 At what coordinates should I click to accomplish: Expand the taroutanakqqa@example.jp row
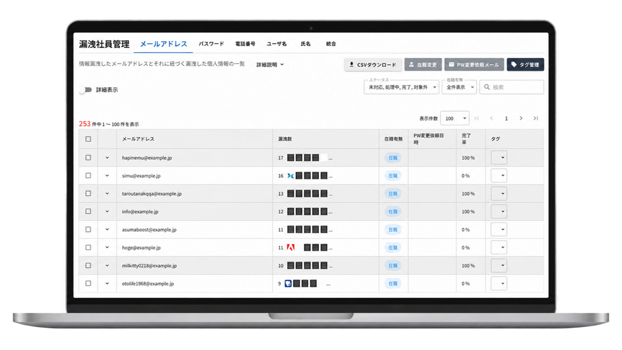coord(107,193)
